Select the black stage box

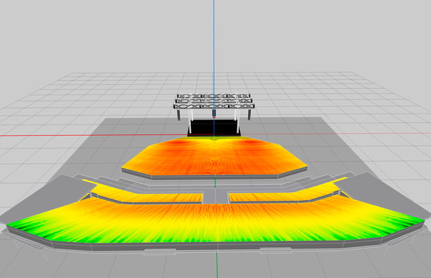point(214,127)
